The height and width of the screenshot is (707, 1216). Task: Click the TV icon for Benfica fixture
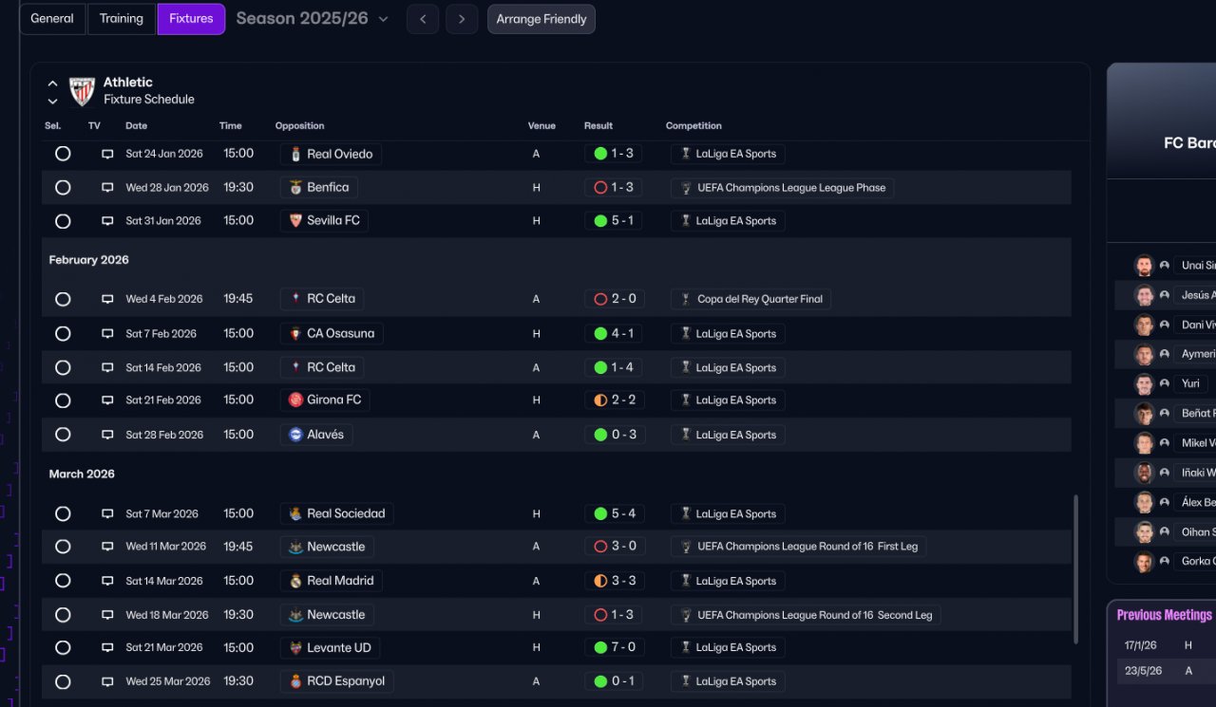(x=107, y=188)
